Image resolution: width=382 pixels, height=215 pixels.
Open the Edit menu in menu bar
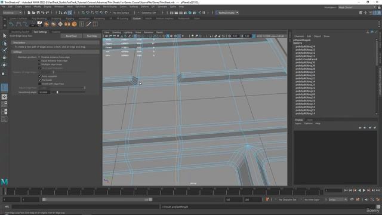point(10,7)
